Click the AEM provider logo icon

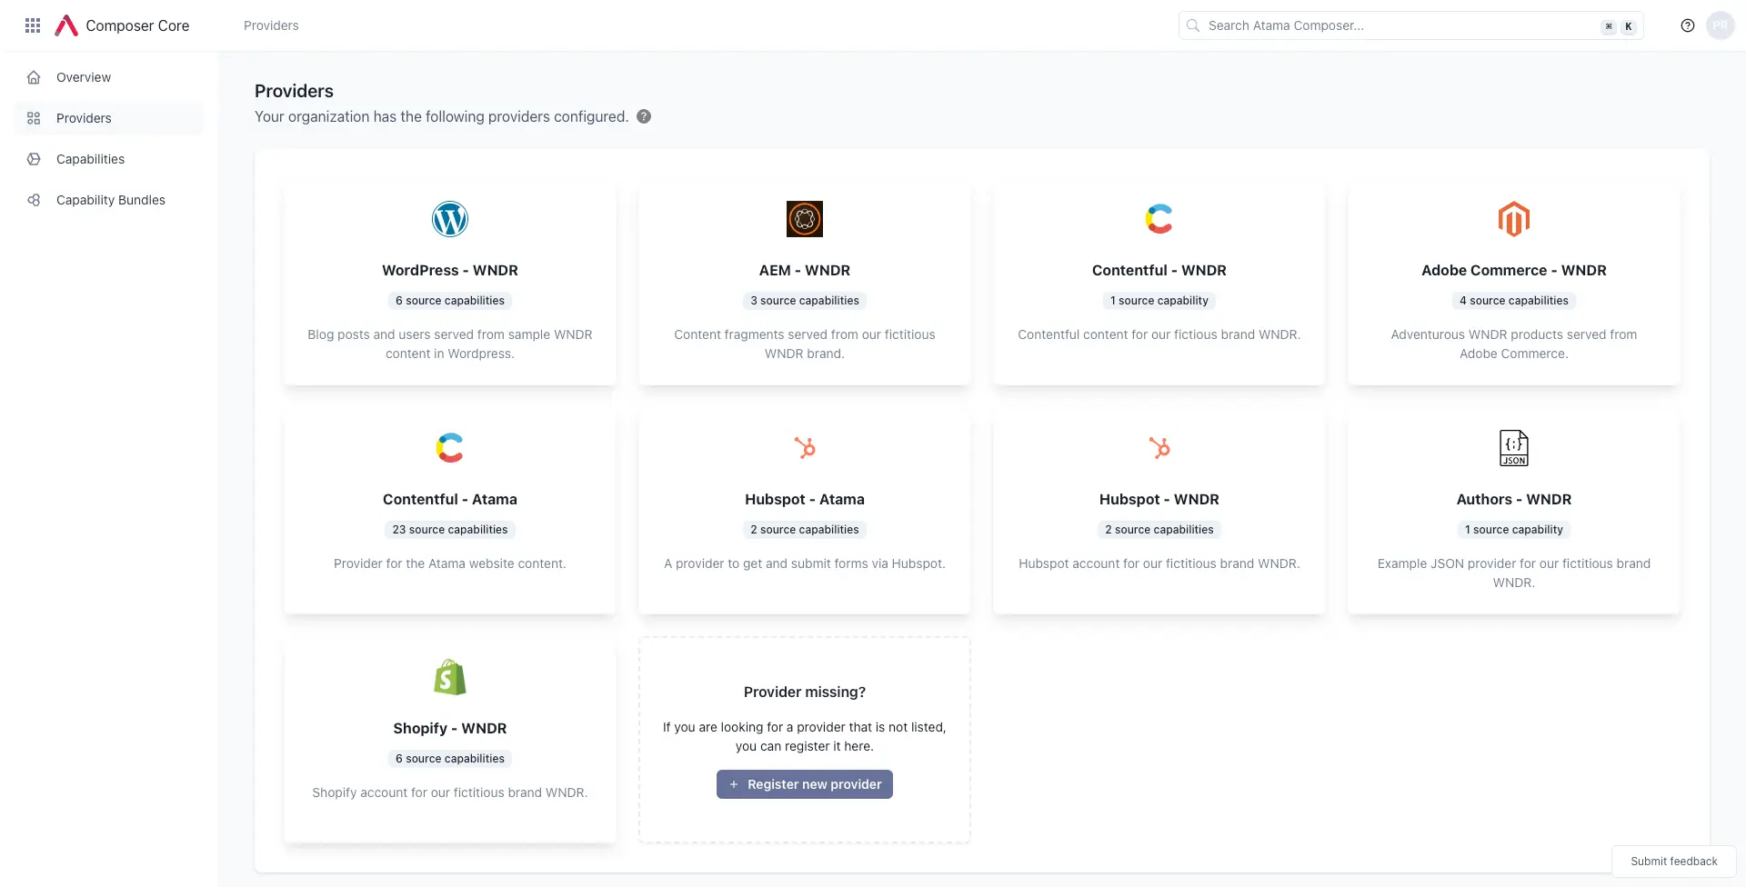coord(804,219)
